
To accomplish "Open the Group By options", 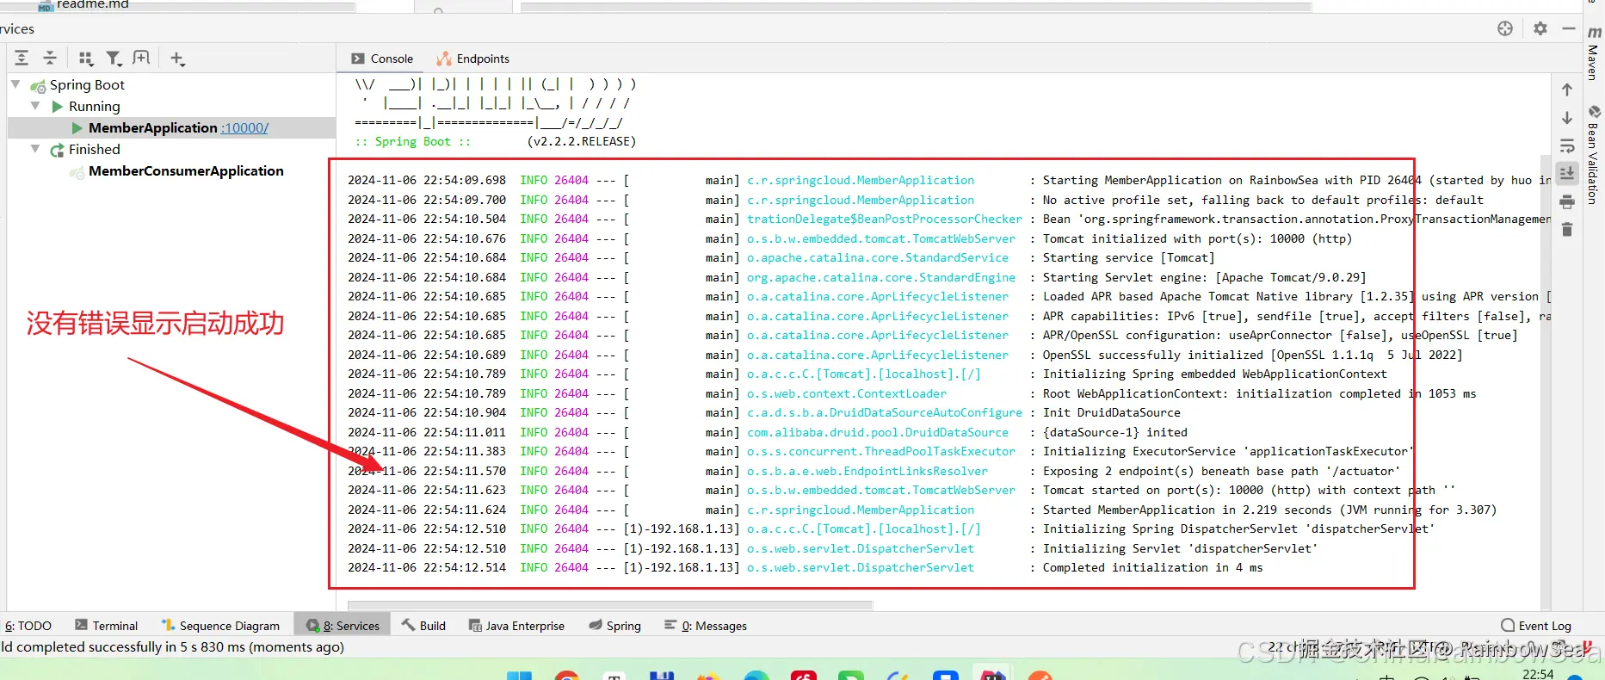I will pyautogui.click(x=86, y=59).
